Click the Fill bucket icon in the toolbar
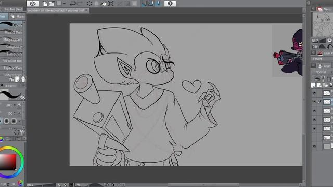The height and width of the screenshot is (187, 333). point(104,4)
